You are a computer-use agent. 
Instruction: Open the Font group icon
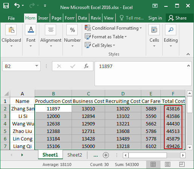tap(31, 30)
